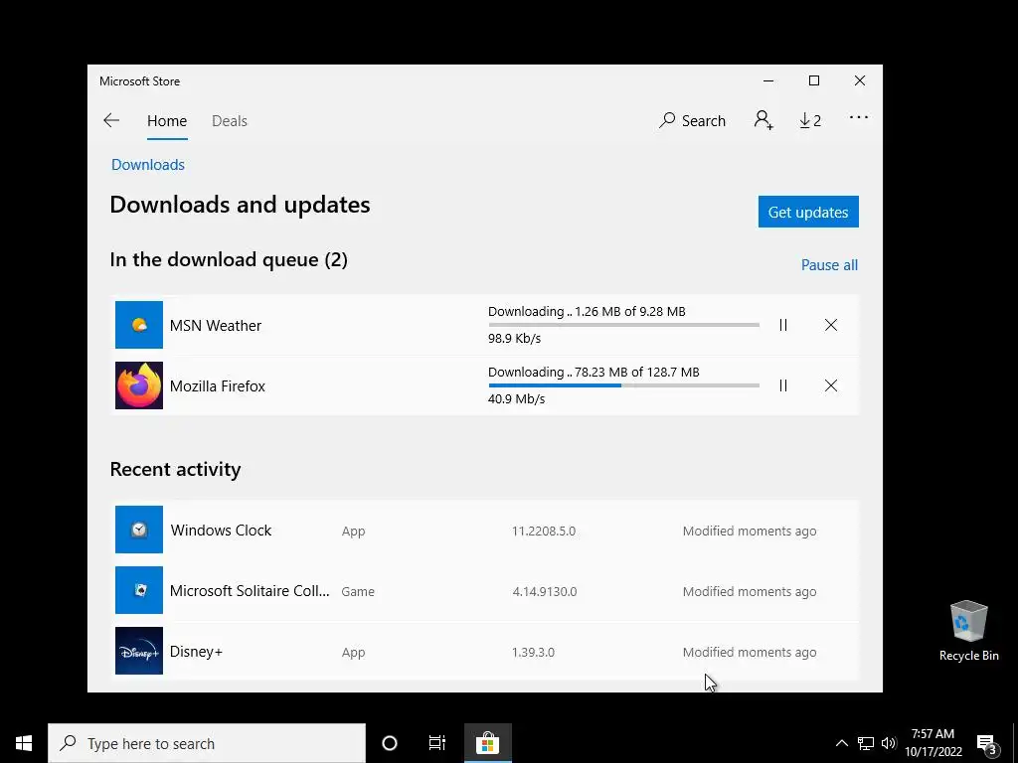Screen dimensions: 1018x763
Task: Cancel the MSN Weather download
Action: click(831, 325)
